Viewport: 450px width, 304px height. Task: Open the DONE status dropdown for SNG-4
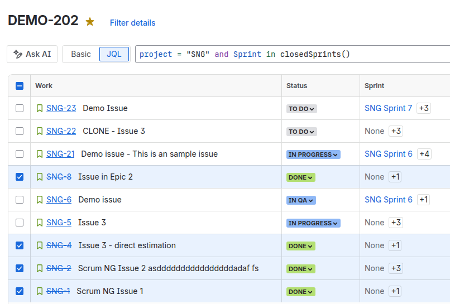300,246
